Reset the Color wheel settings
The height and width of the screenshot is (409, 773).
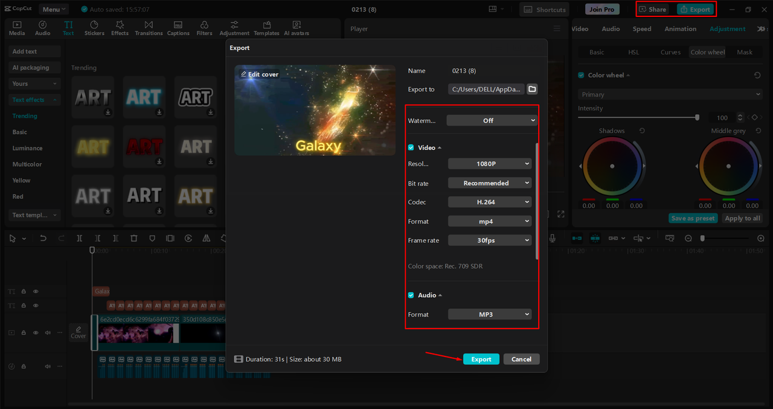pyautogui.click(x=757, y=75)
